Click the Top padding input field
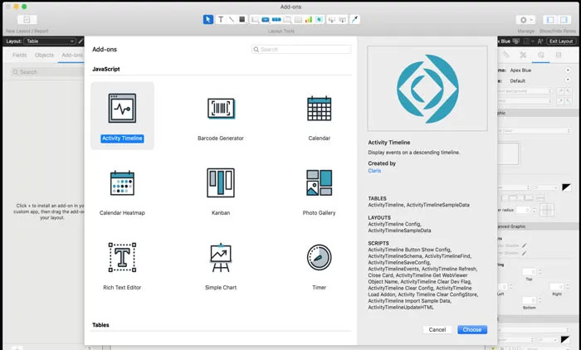 click(529, 271)
